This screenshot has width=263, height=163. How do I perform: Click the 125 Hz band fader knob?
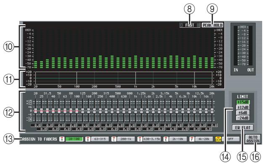coord(82,111)
